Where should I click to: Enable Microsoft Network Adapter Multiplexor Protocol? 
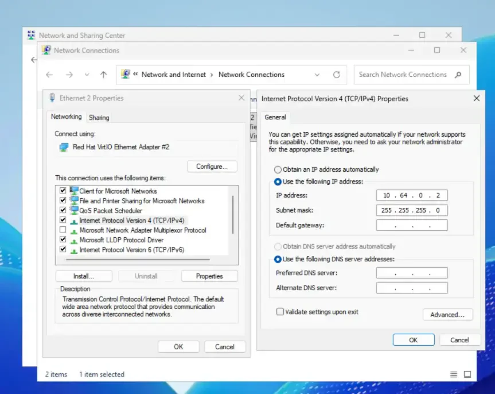pyautogui.click(x=63, y=230)
